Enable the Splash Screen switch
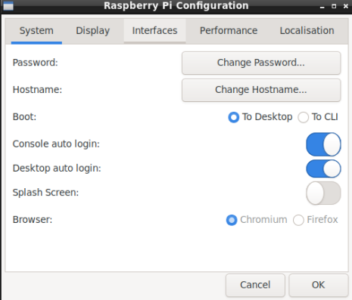The image size is (352, 300). point(323,193)
